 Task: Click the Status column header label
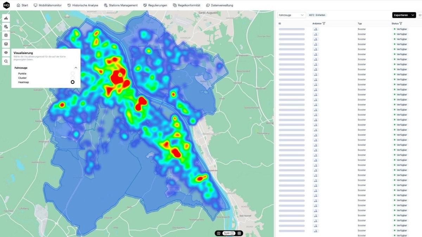click(395, 24)
